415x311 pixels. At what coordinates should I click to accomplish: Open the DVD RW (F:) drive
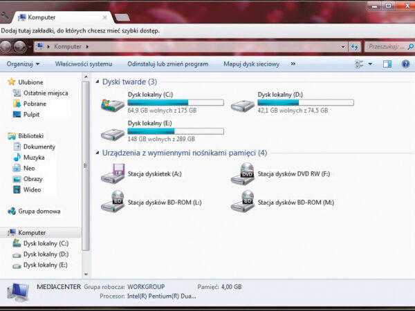point(242,174)
